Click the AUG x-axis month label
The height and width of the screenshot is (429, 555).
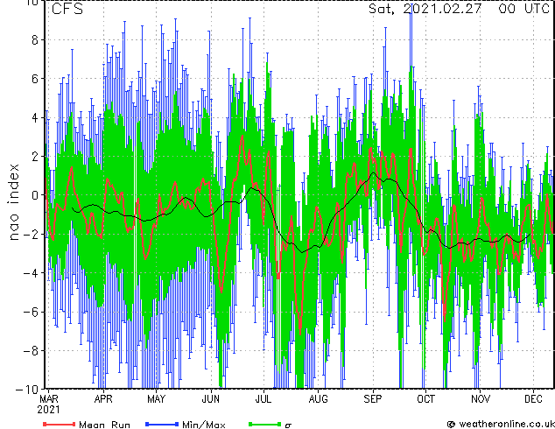pos(318,399)
